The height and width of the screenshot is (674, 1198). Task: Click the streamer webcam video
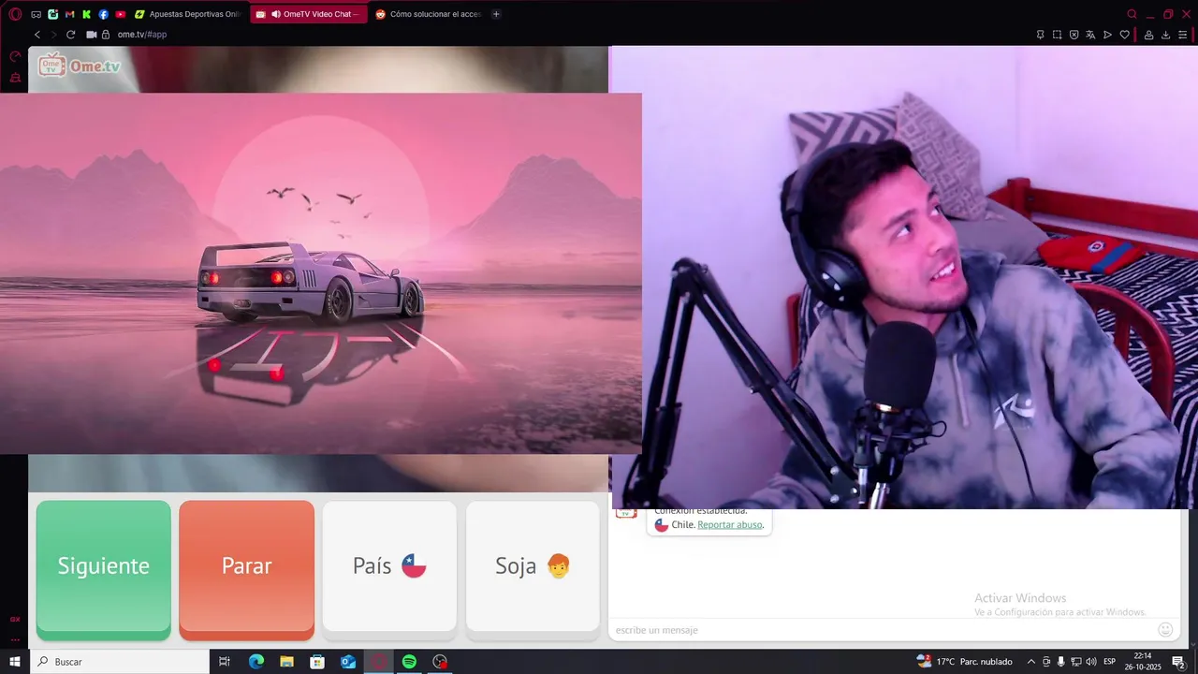pos(904,277)
